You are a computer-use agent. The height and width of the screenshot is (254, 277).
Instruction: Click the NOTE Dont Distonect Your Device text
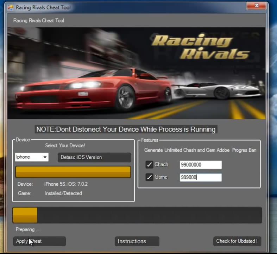126,129
